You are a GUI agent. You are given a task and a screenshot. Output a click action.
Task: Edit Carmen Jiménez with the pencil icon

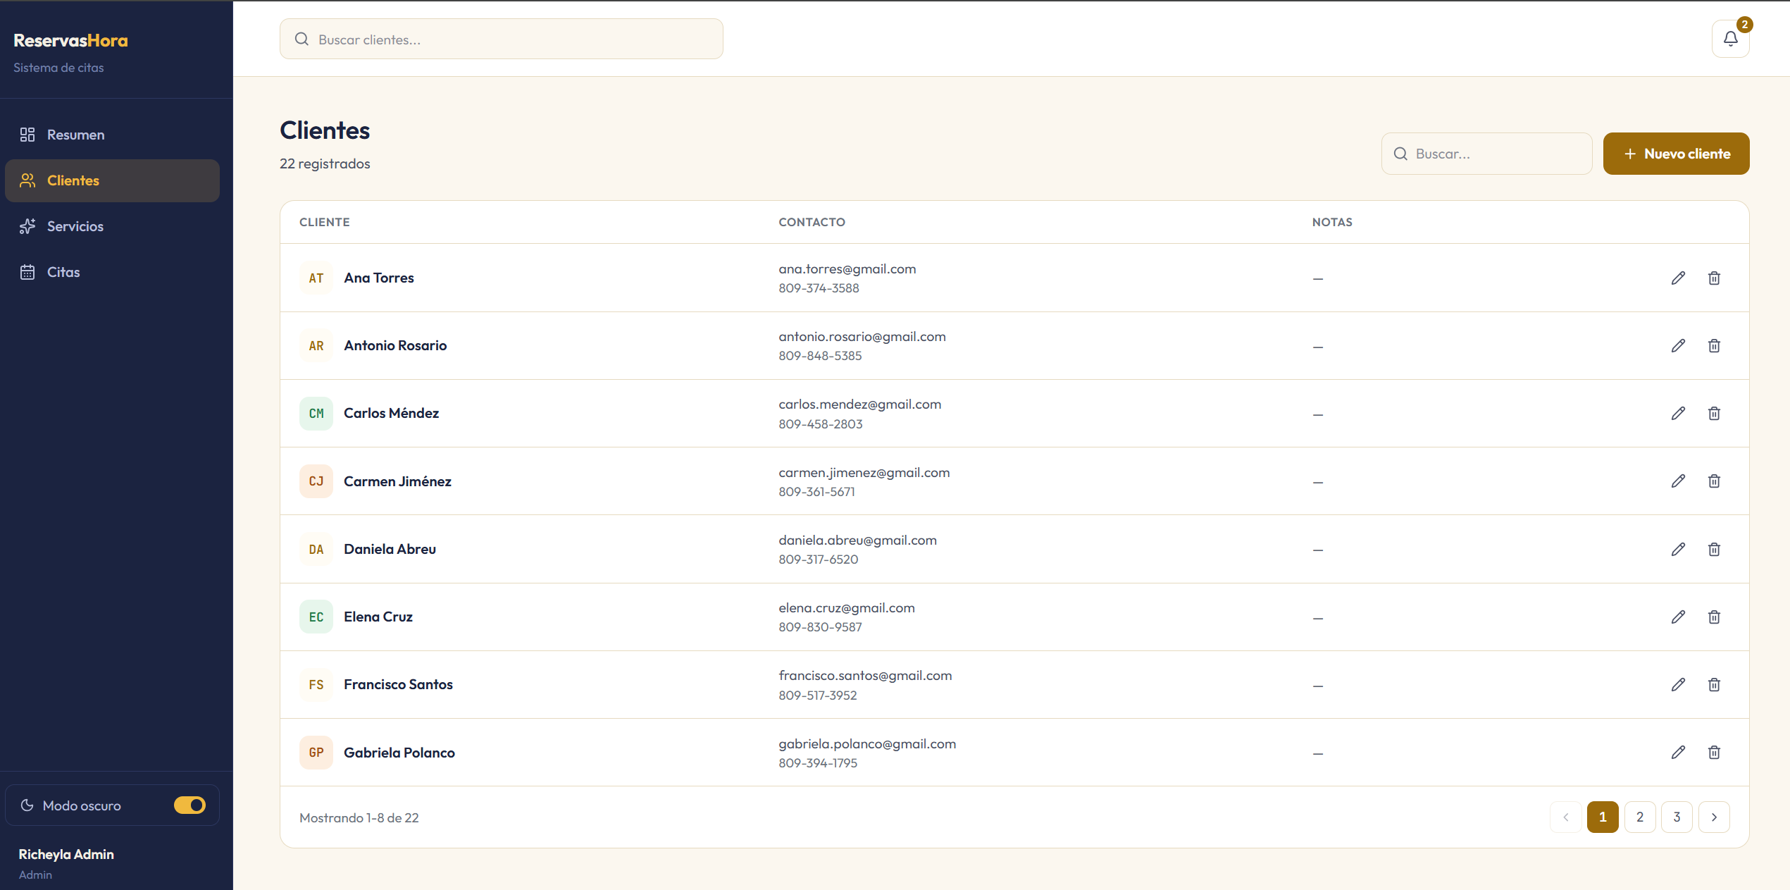point(1678,481)
